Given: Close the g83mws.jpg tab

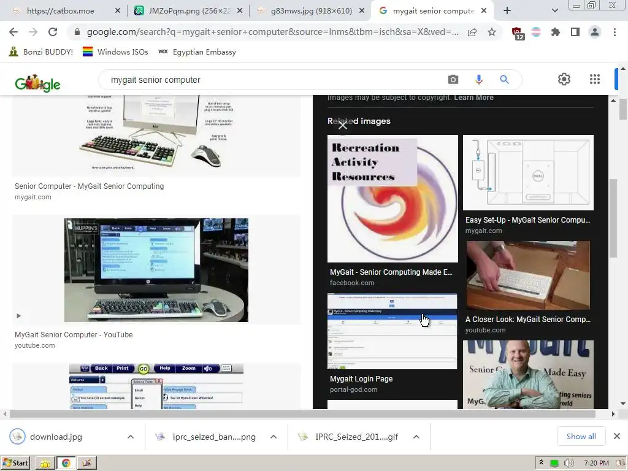Looking at the screenshot, I should [x=362, y=11].
